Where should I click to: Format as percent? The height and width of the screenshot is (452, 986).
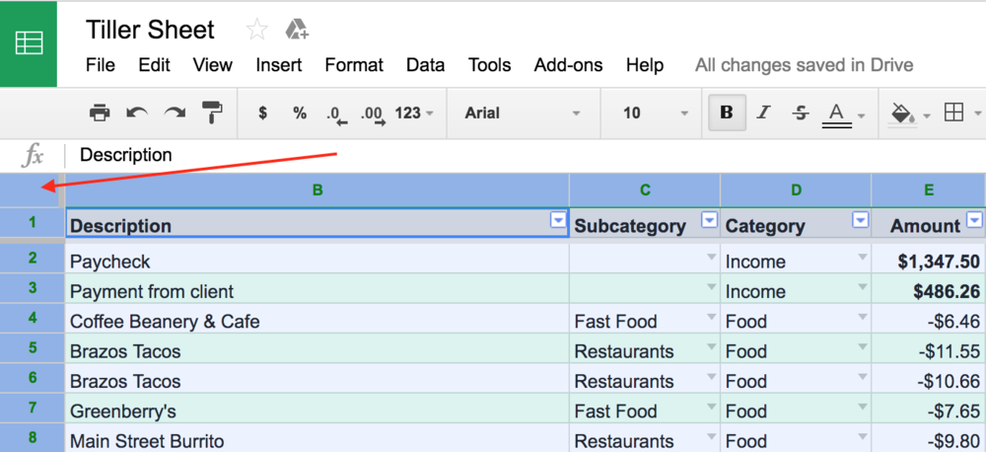tap(300, 113)
